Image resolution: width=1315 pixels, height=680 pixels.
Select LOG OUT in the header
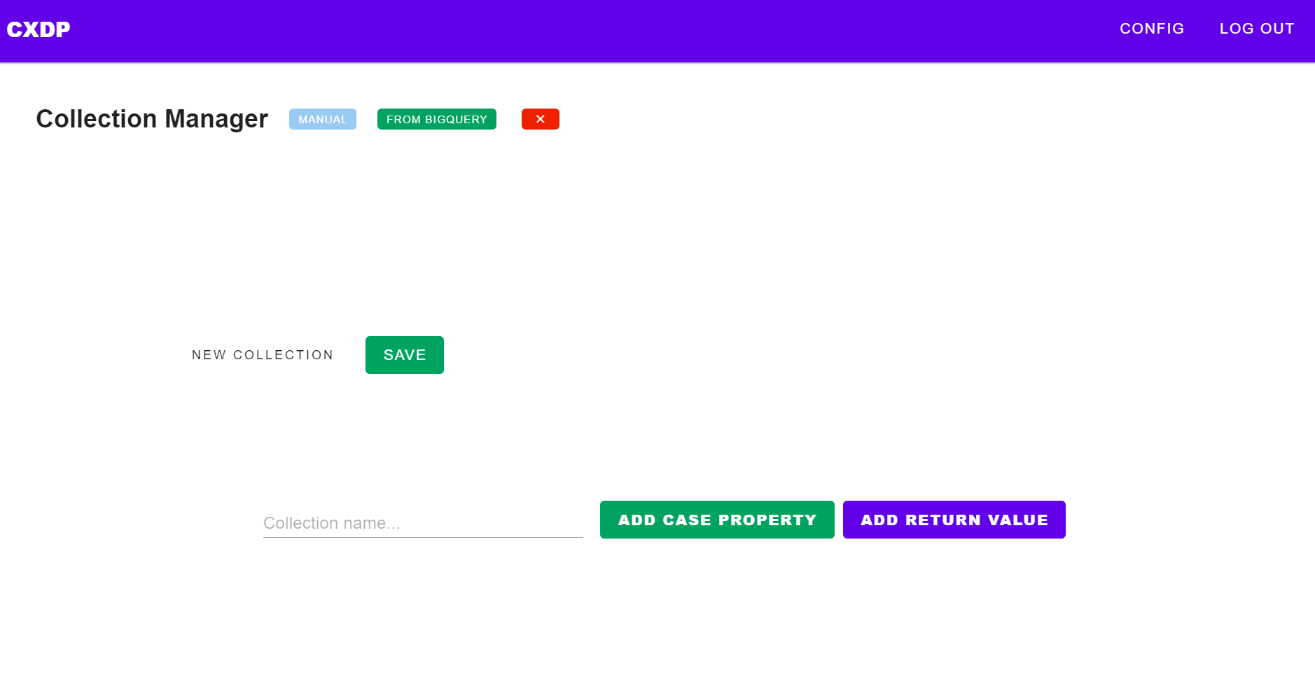1256,29
